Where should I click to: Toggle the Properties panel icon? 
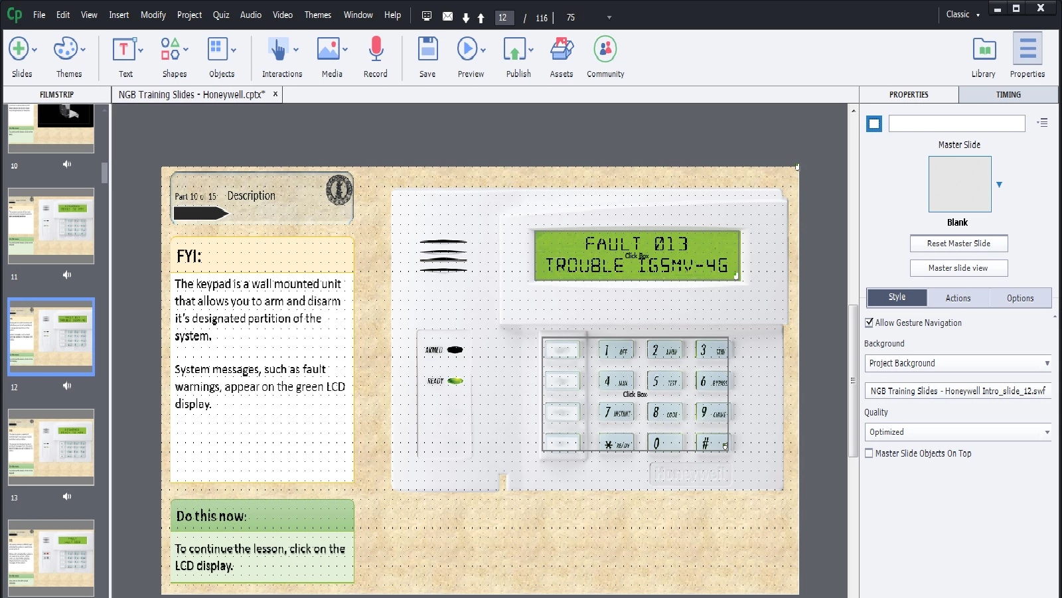[1027, 49]
